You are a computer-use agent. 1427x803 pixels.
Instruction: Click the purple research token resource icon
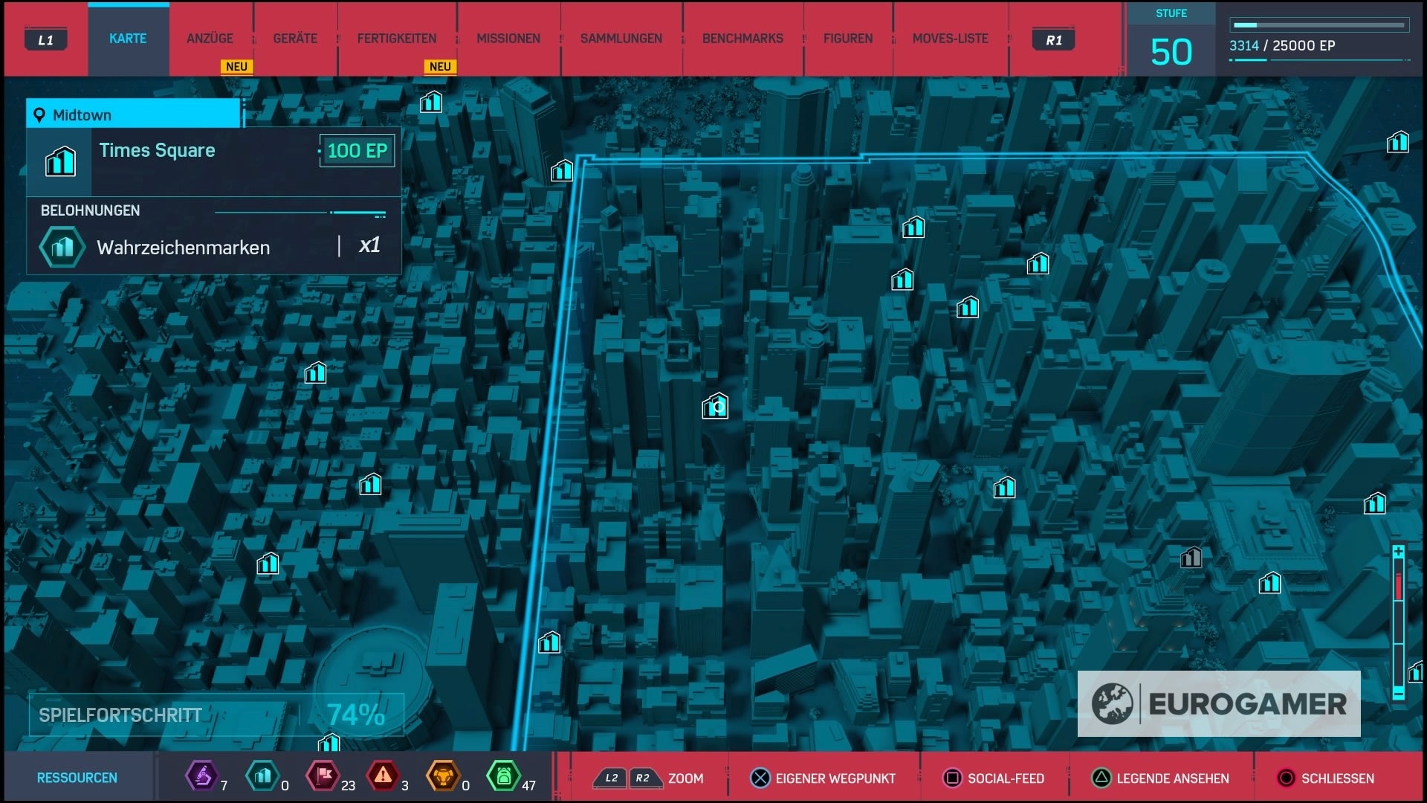pyautogui.click(x=202, y=776)
